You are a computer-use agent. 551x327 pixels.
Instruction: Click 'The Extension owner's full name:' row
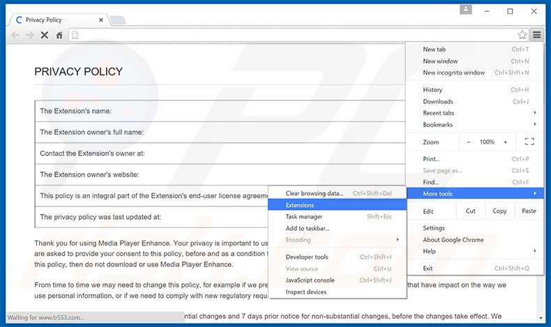tap(220, 132)
